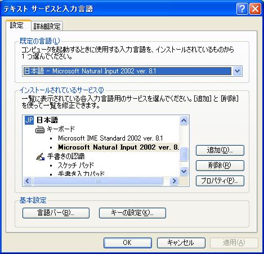Click the list's vertical scrollbar down arrow

click(184, 171)
